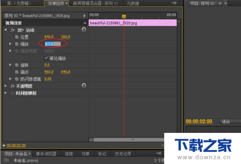Close the 项目: 未命名 tab
Screen dimensions: 241x164
pyautogui.click(x=30, y=153)
